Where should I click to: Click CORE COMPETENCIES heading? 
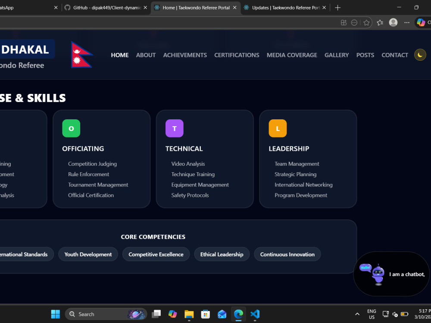point(153,237)
